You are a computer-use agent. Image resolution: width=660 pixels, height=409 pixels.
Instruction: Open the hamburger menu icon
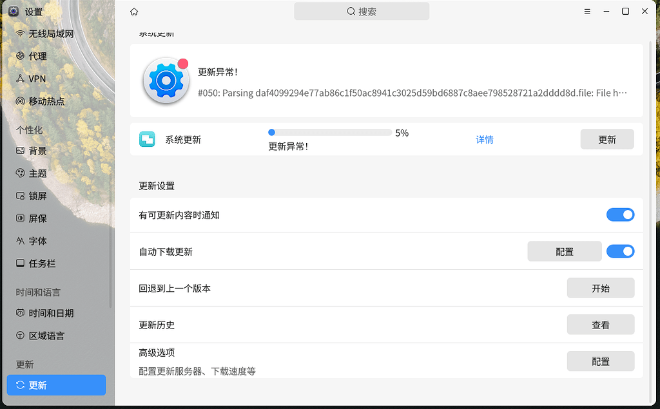coord(587,12)
